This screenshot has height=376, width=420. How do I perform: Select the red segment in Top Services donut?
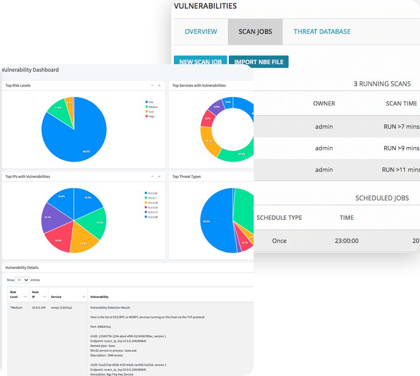click(208, 118)
